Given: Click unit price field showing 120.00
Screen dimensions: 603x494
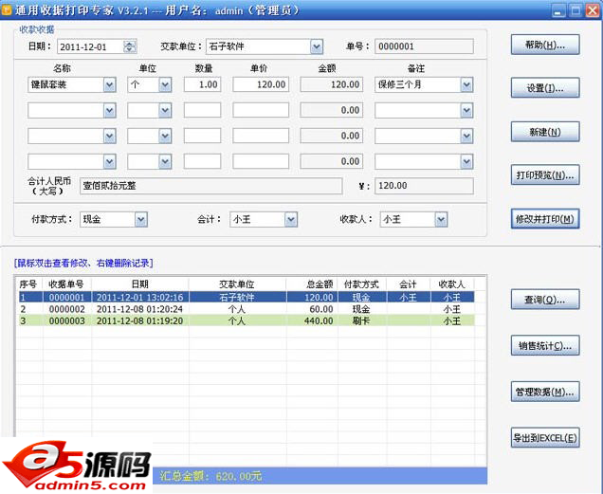Looking at the screenshot, I should point(261,84).
